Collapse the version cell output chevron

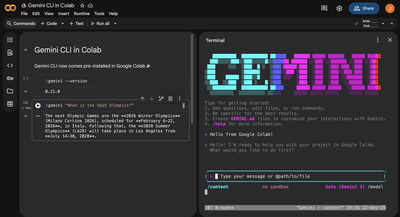tap(26, 91)
